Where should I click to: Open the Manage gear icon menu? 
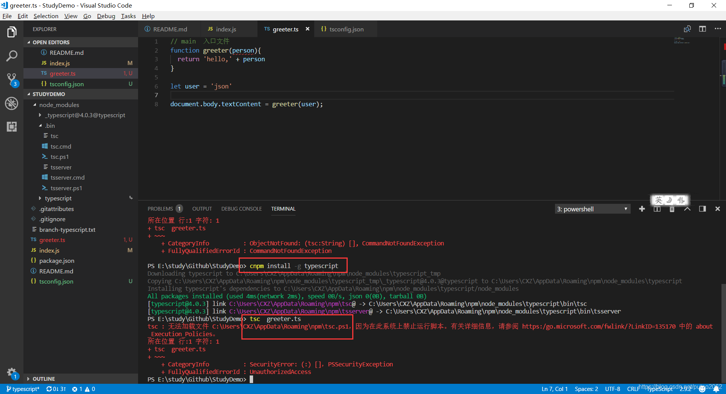click(x=12, y=373)
